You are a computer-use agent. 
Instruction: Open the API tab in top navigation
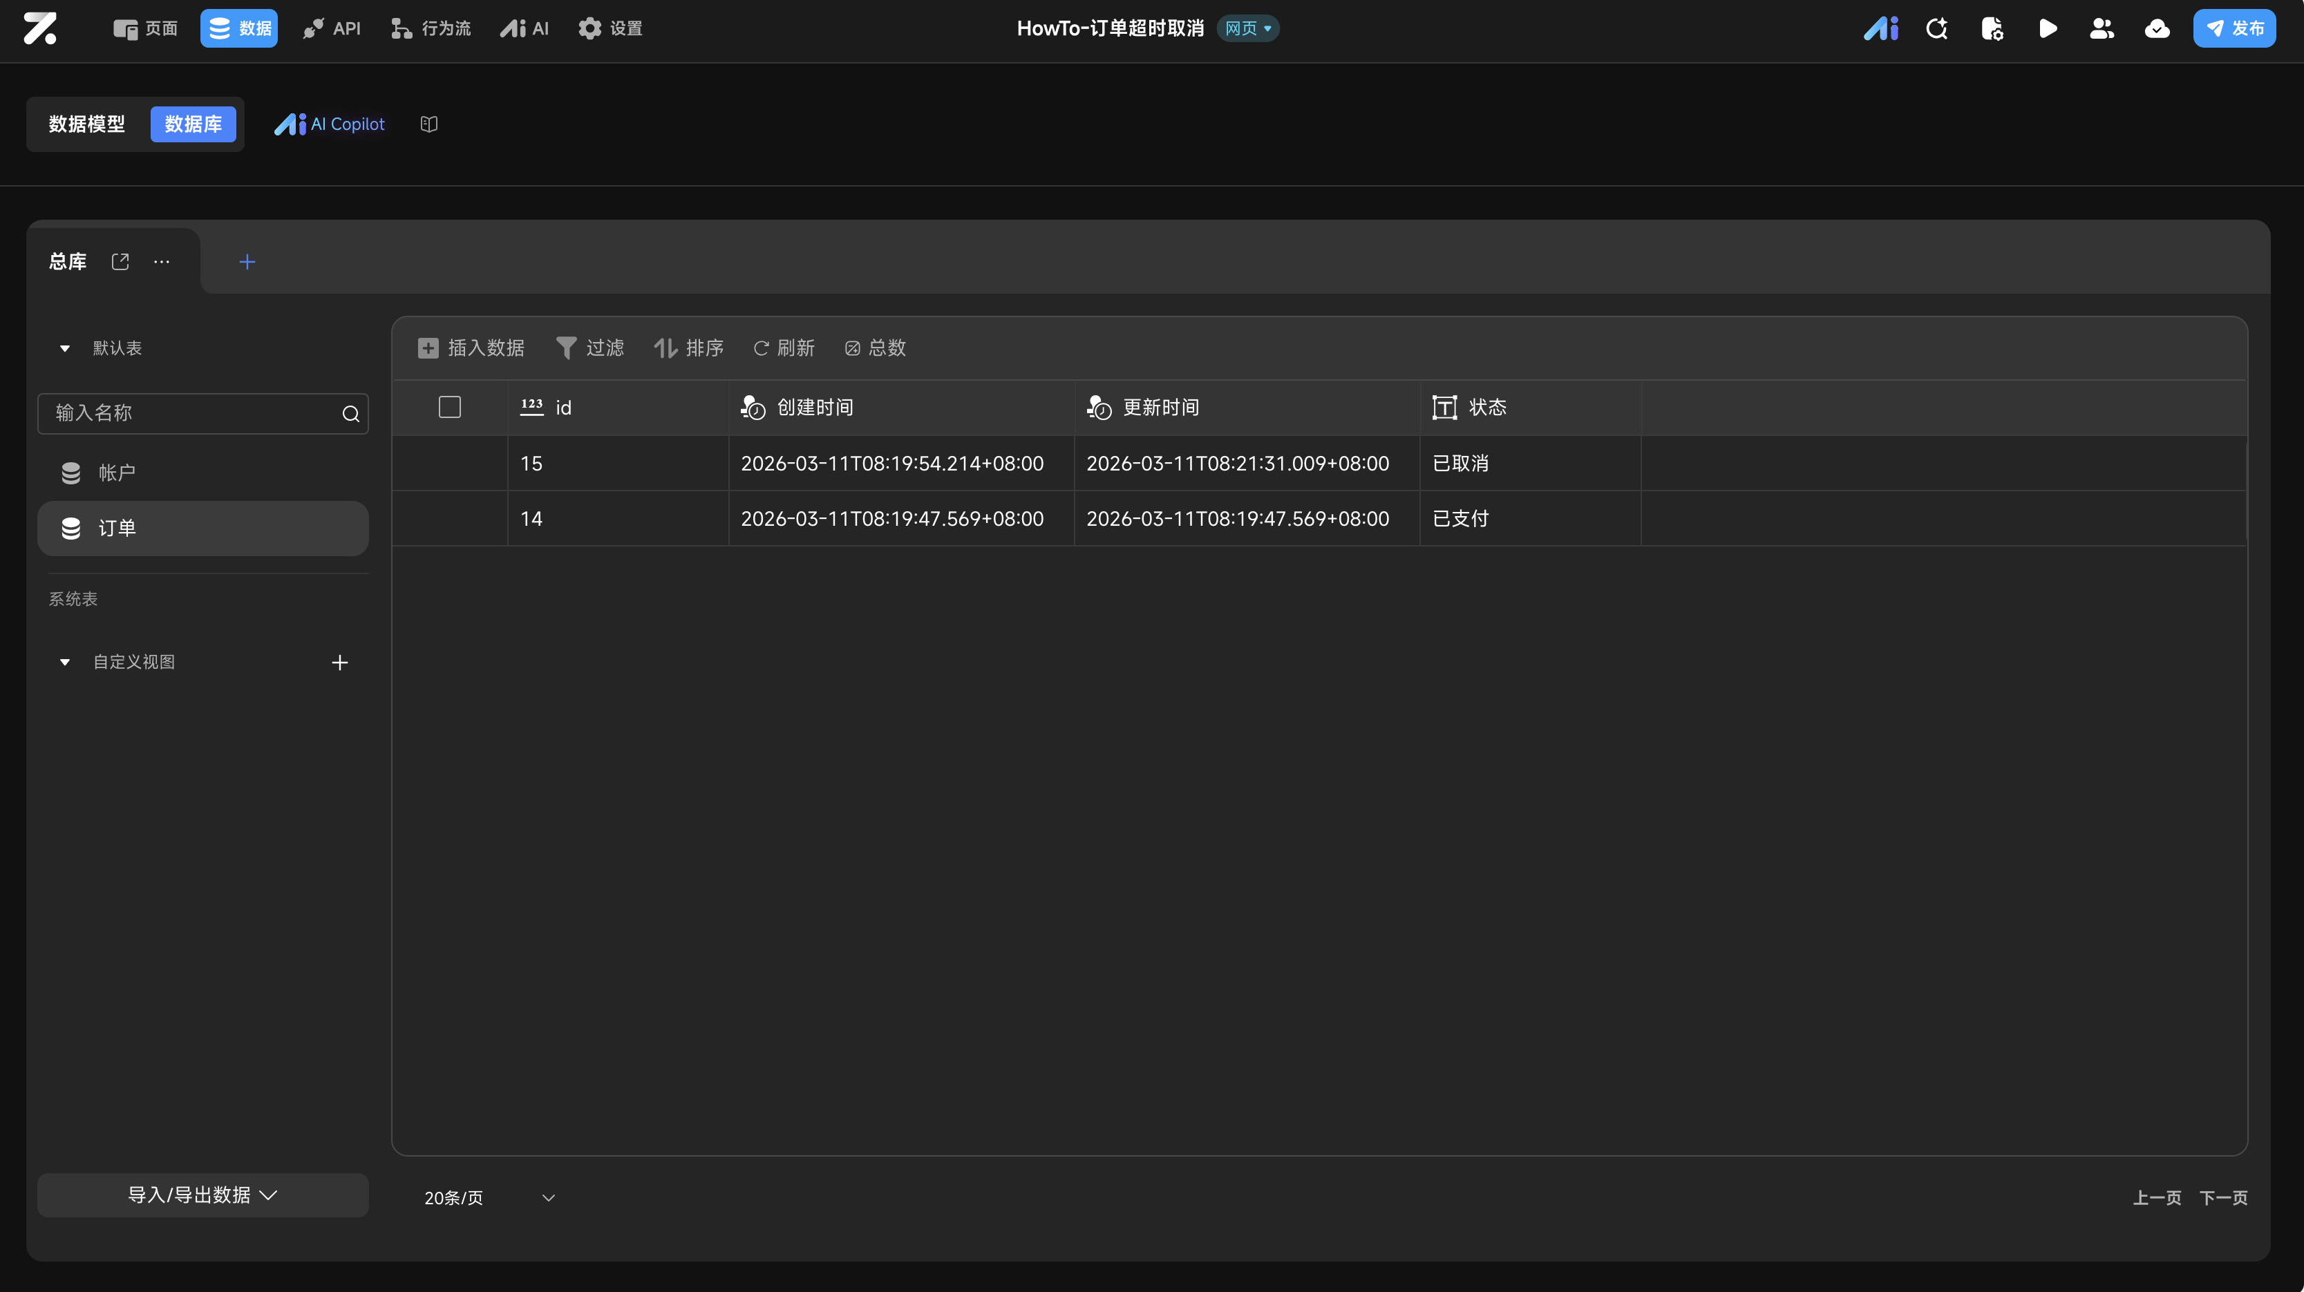[x=332, y=28]
